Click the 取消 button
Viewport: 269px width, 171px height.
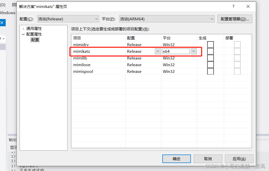point(208,159)
